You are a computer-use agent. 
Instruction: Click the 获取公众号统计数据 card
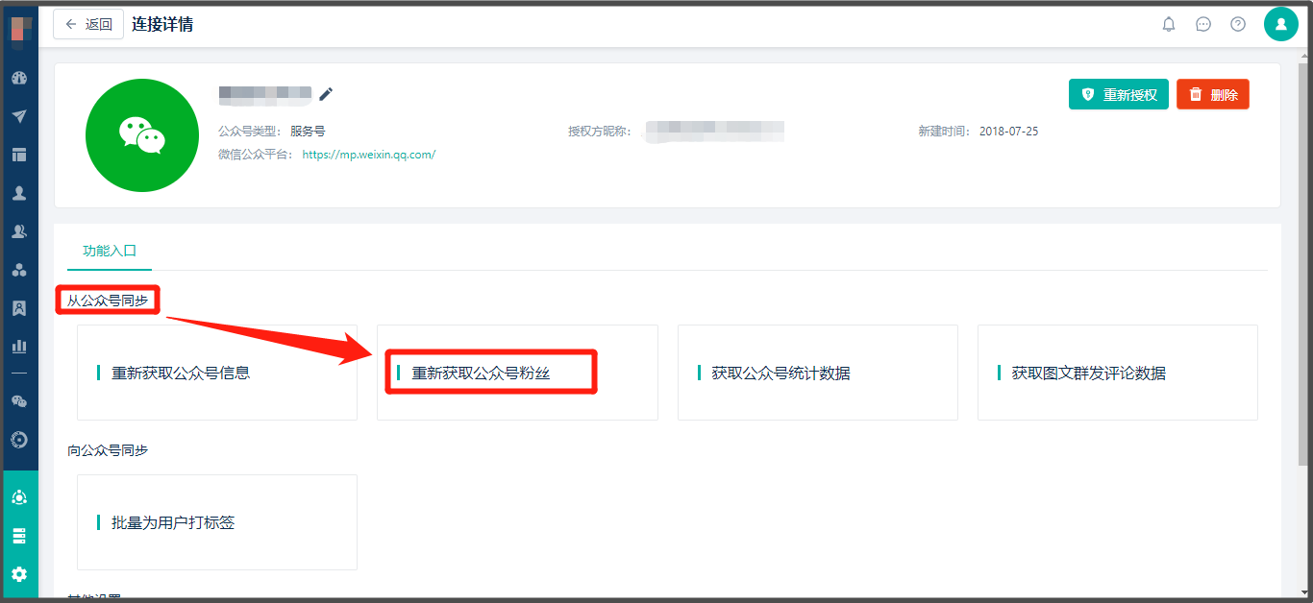tap(818, 373)
